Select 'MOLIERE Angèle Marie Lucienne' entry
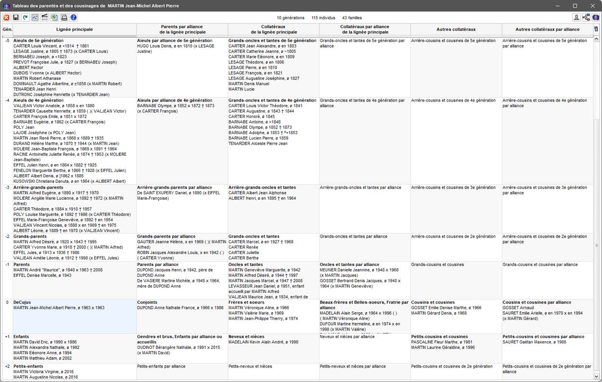 pyautogui.click(x=68, y=201)
